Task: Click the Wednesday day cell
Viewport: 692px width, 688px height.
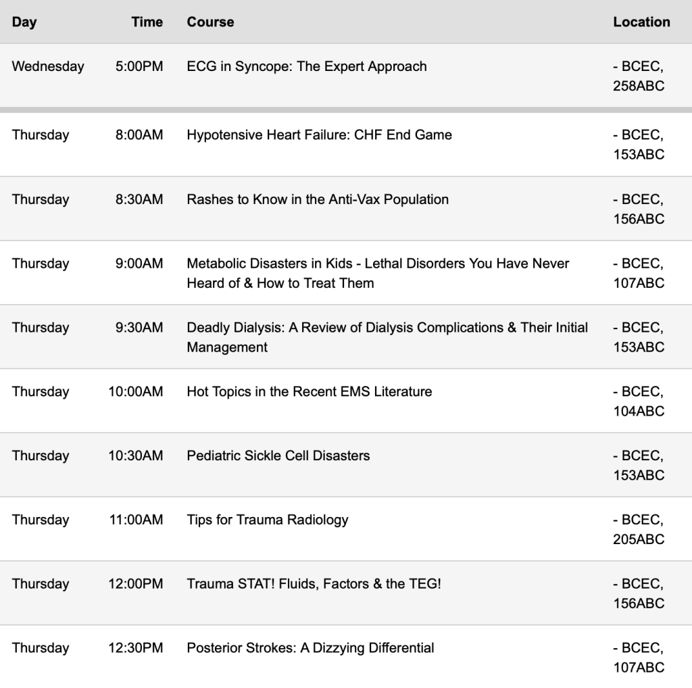Action: coord(48,66)
